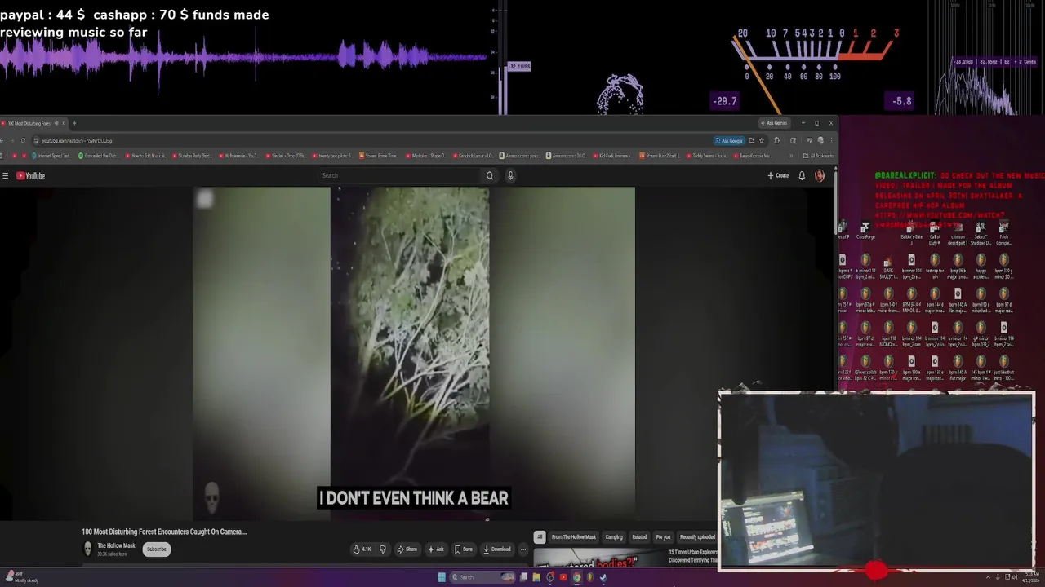Viewport: 1045px width, 587px height.
Task: Click the Download button under video
Action: pyautogui.click(x=497, y=549)
